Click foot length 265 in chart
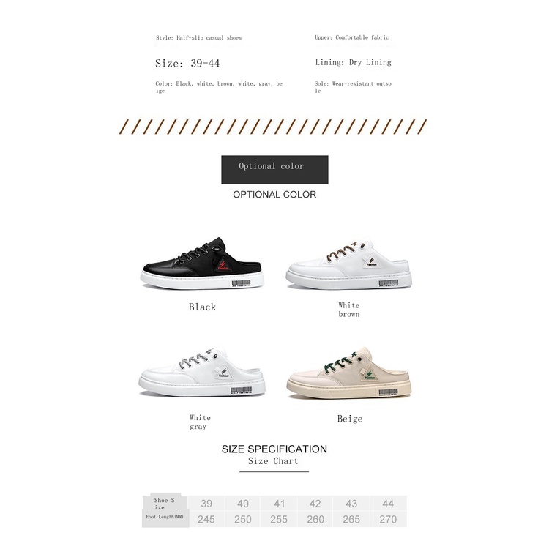Image resolution: width=549 pixels, height=549 pixels. point(351,519)
